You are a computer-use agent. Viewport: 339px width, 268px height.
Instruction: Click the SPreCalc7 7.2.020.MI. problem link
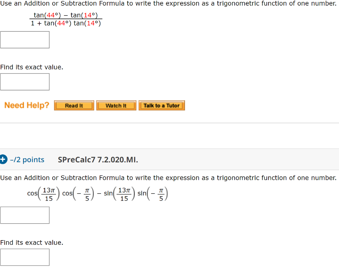pyautogui.click(x=98, y=159)
